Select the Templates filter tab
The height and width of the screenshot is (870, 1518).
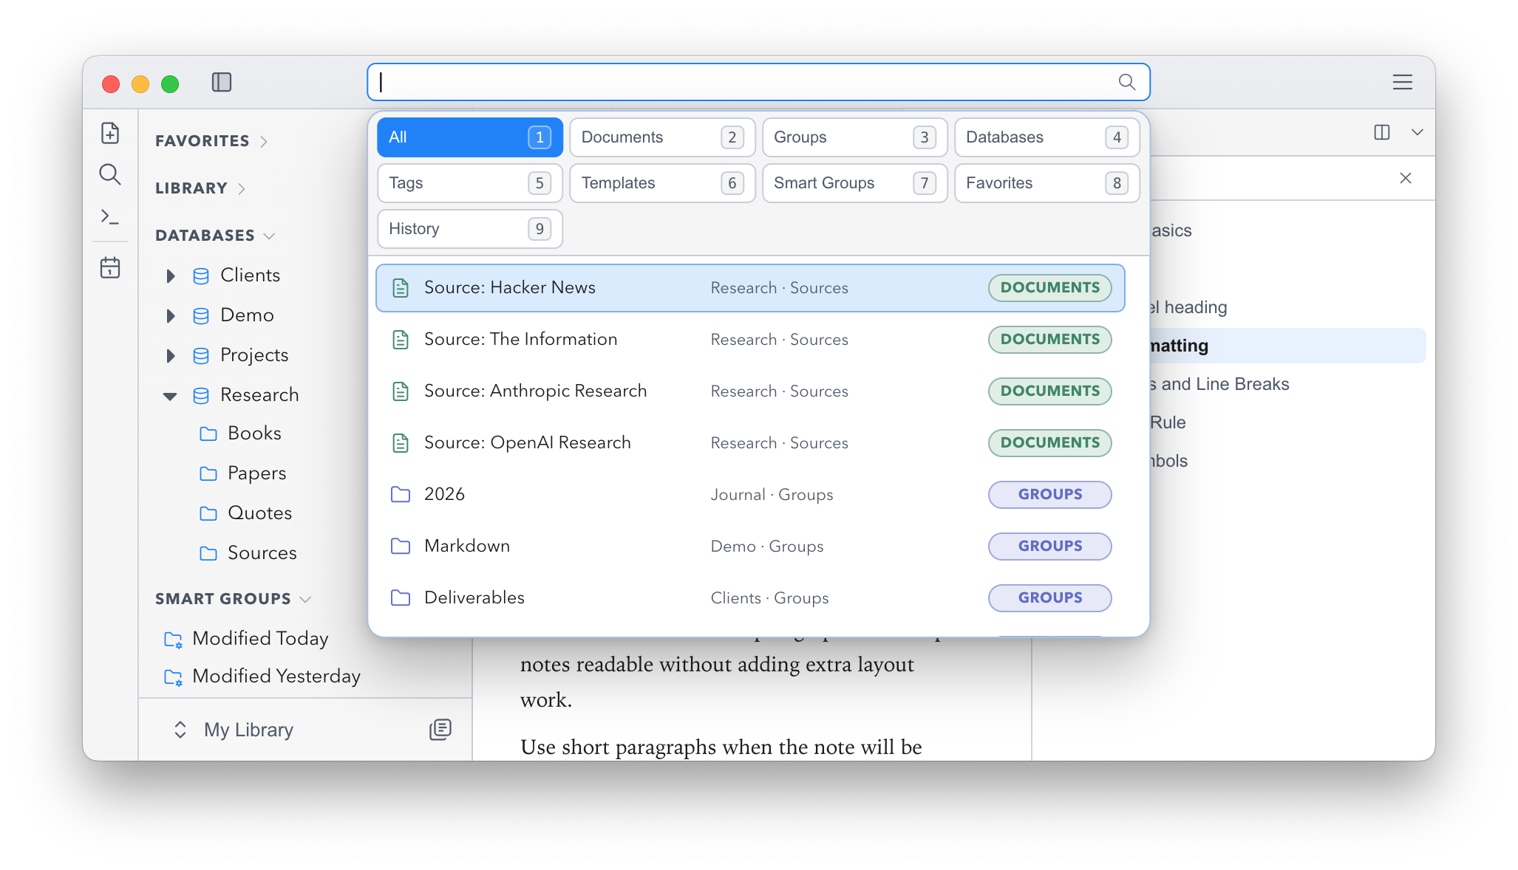click(x=662, y=183)
